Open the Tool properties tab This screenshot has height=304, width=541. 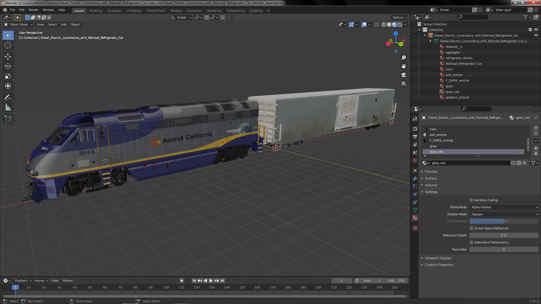[415, 119]
